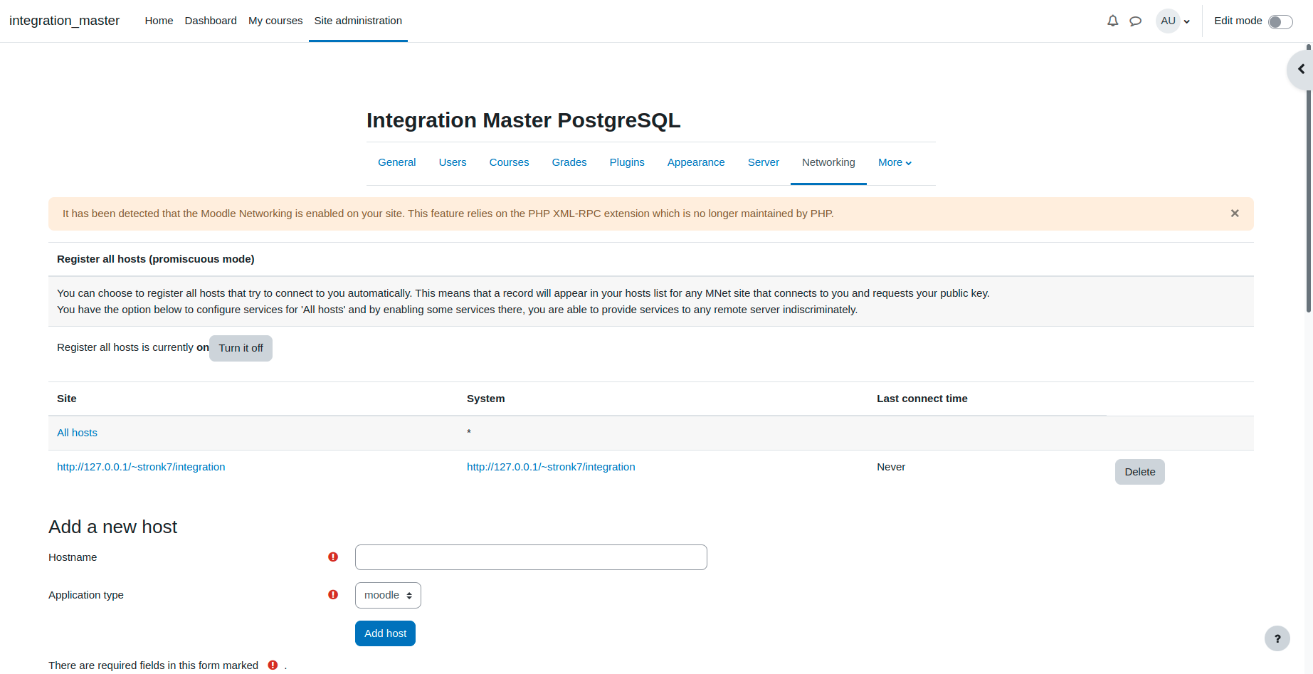Switch to the General tab
This screenshot has height=674, width=1313.
tap(396, 162)
